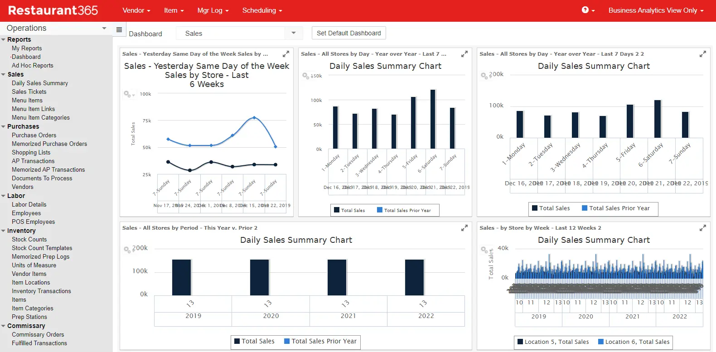This screenshot has width=716, height=352.
Task: Expand the Yesterday Same Day chart fullscreen
Action: (x=286, y=54)
